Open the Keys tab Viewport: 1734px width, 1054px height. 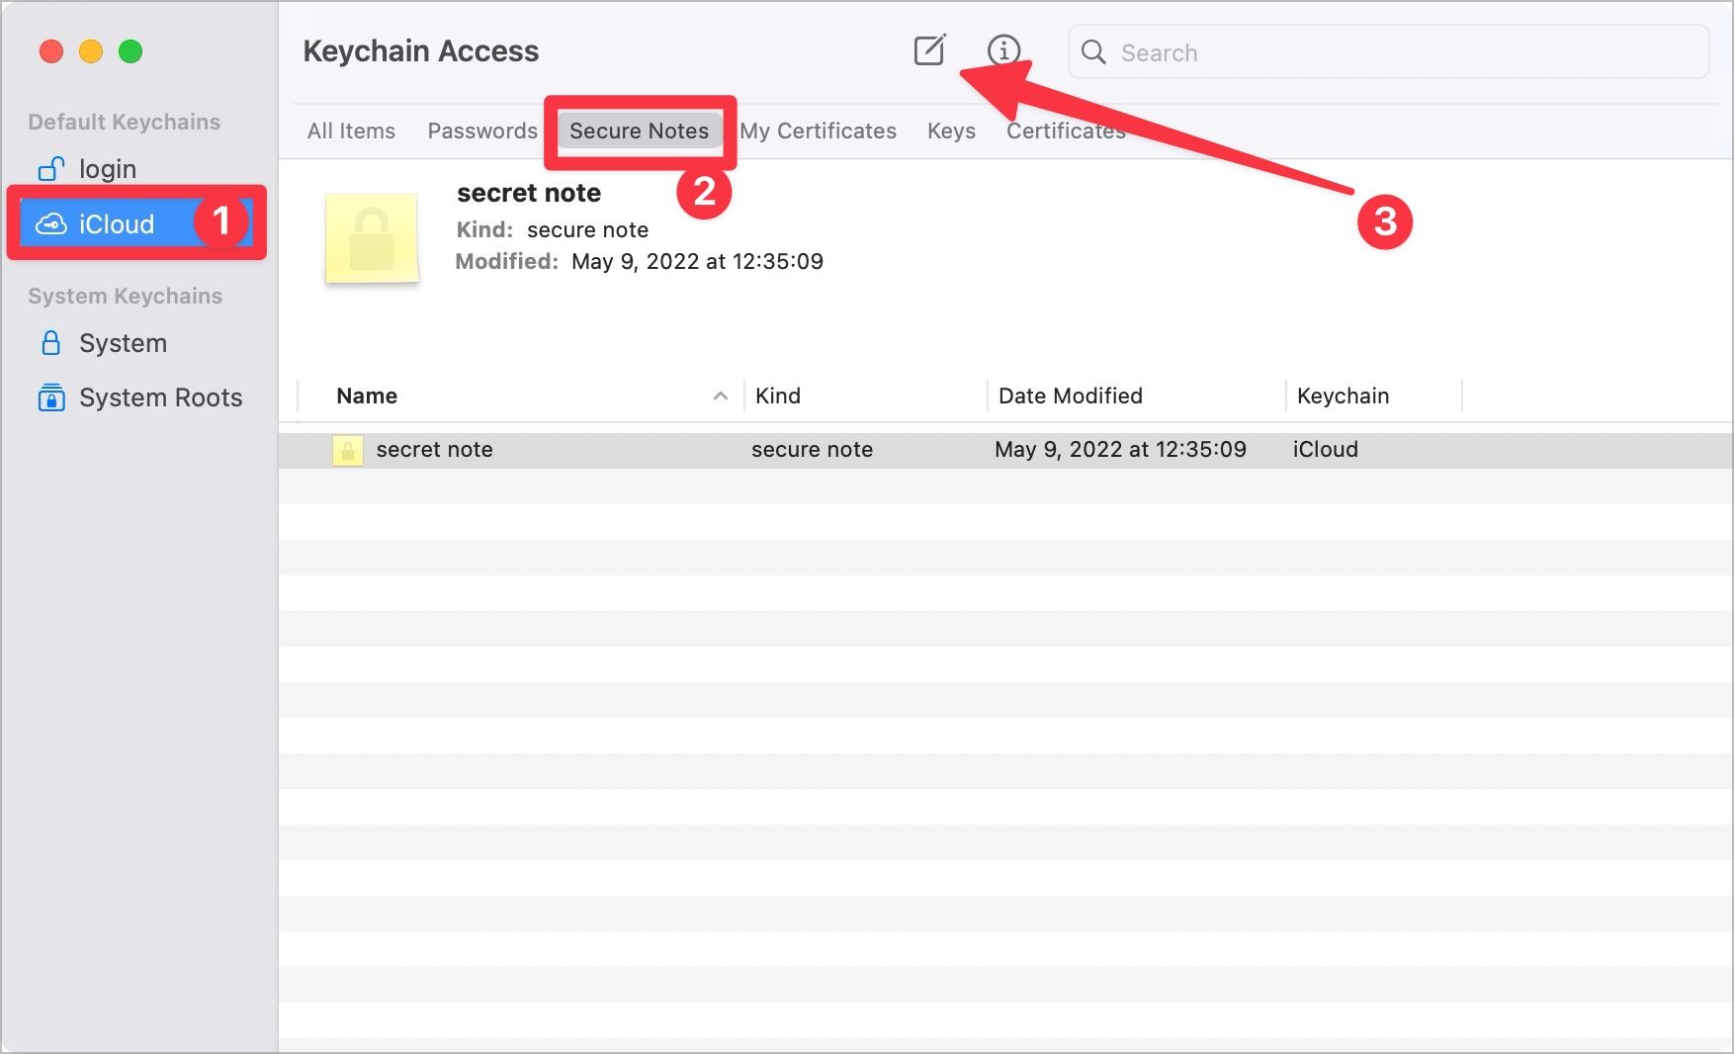pyautogui.click(x=950, y=131)
